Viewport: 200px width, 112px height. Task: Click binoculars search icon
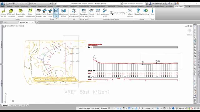point(147,3)
